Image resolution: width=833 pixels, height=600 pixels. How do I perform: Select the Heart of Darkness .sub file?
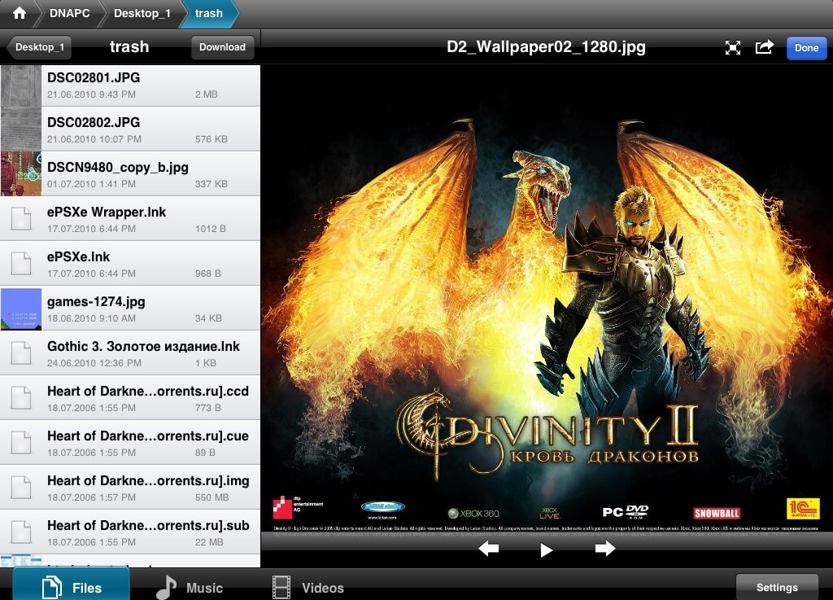130,532
